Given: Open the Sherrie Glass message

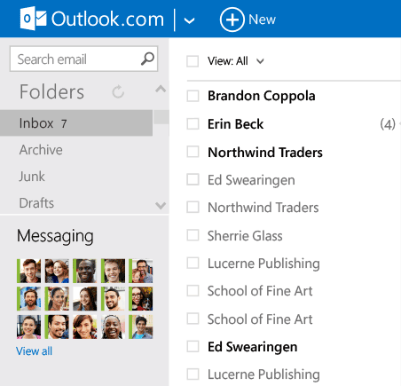Looking at the screenshot, I should pyautogui.click(x=245, y=236).
